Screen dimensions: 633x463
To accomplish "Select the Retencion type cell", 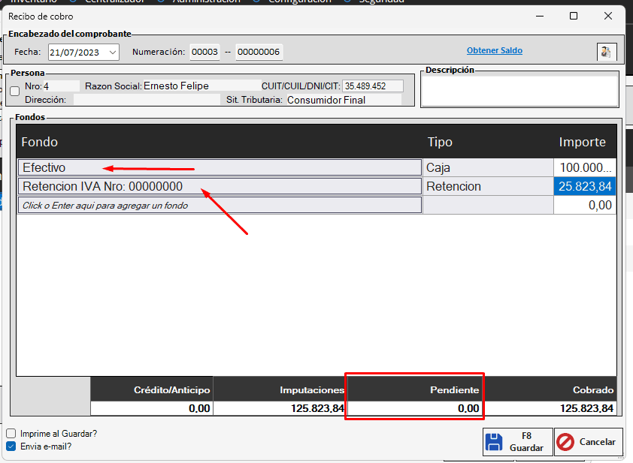I will (487, 186).
